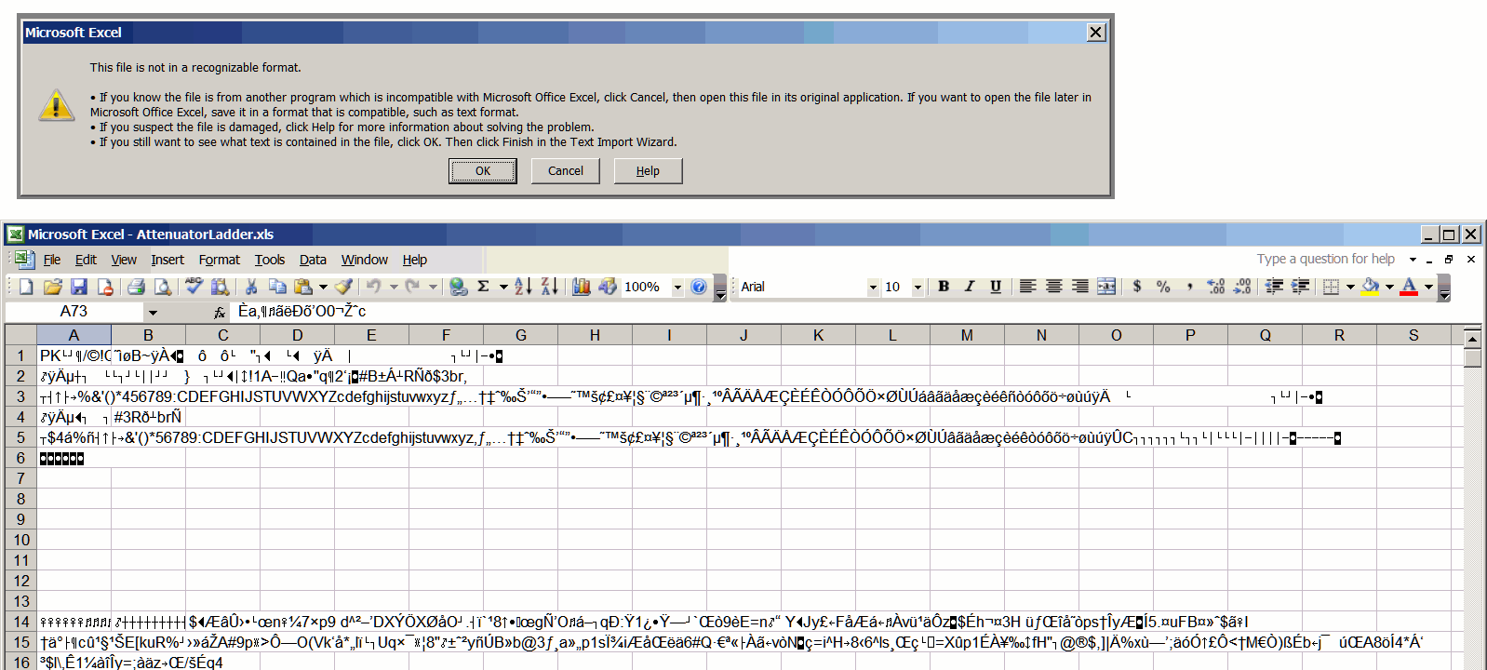Viewport: 1487px width, 670px height.
Task: Open the Insert menu
Action: coord(167,260)
